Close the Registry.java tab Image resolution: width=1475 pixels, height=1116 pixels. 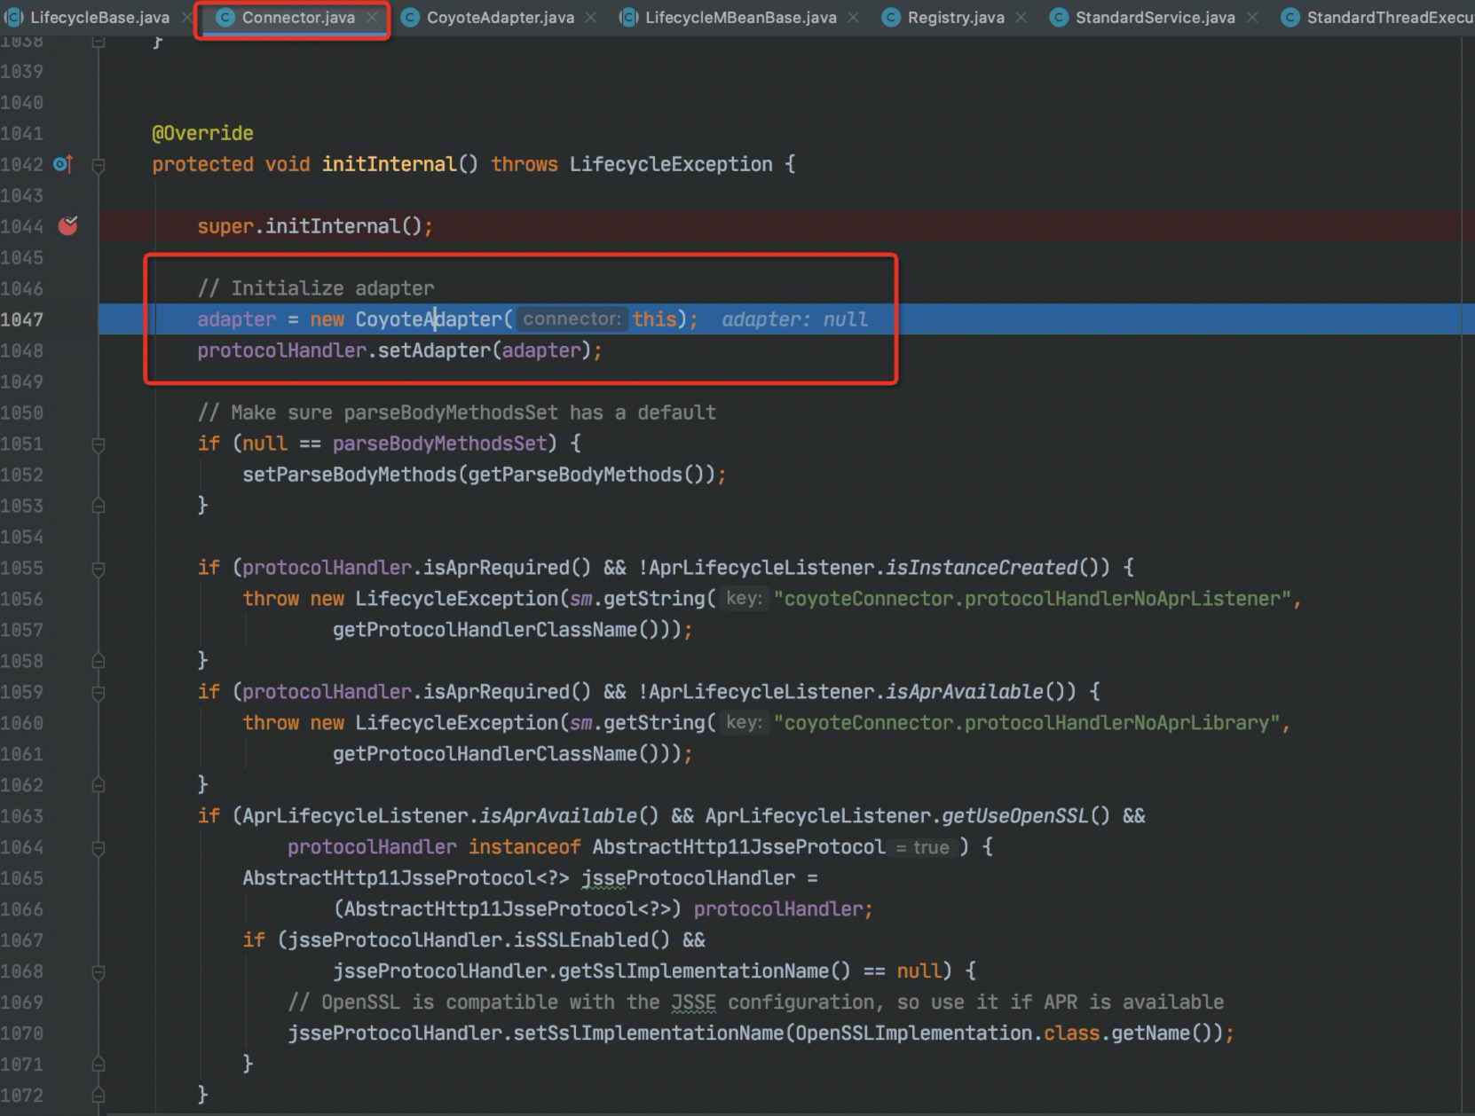(1021, 17)
